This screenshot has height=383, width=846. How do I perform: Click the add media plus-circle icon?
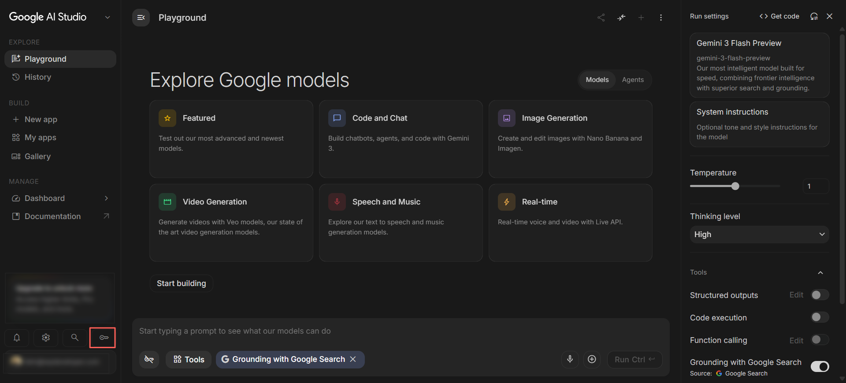coord(592,359)
